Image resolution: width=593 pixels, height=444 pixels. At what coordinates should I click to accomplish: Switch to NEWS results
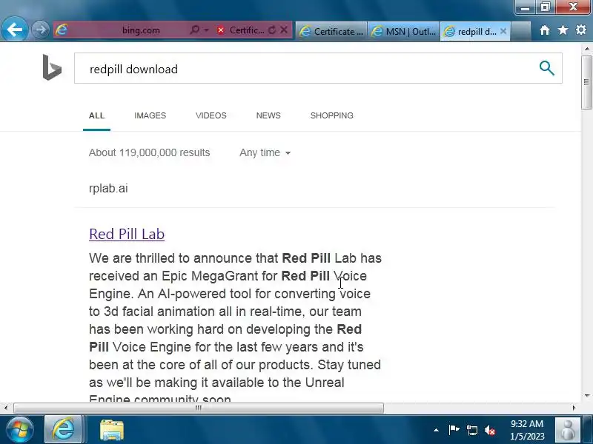pyautogui.click(x=268, y=115)
